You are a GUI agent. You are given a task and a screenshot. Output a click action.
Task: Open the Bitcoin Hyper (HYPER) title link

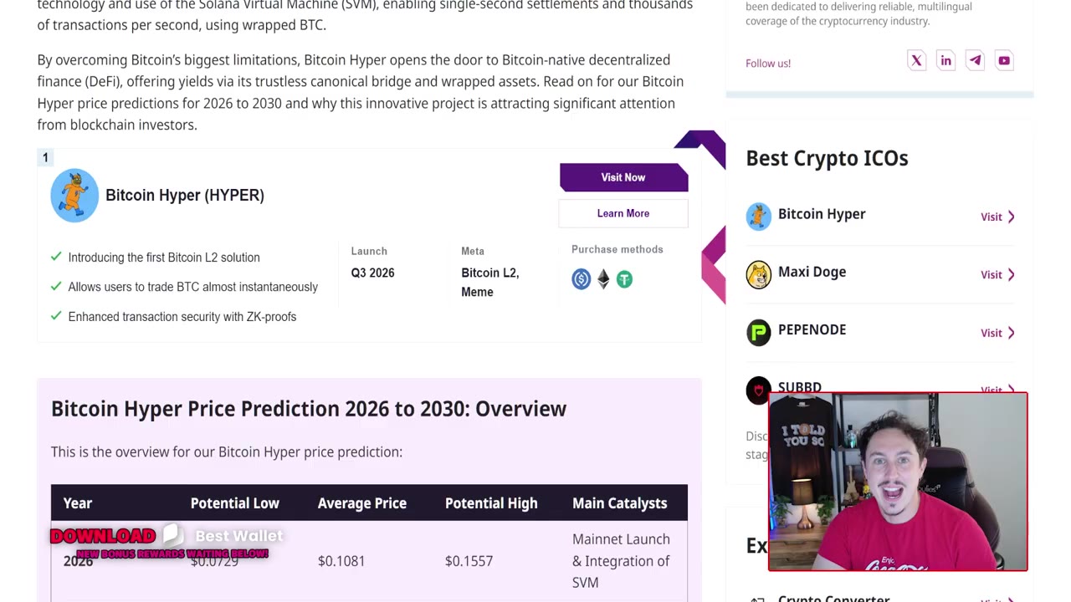pos(185,195)
